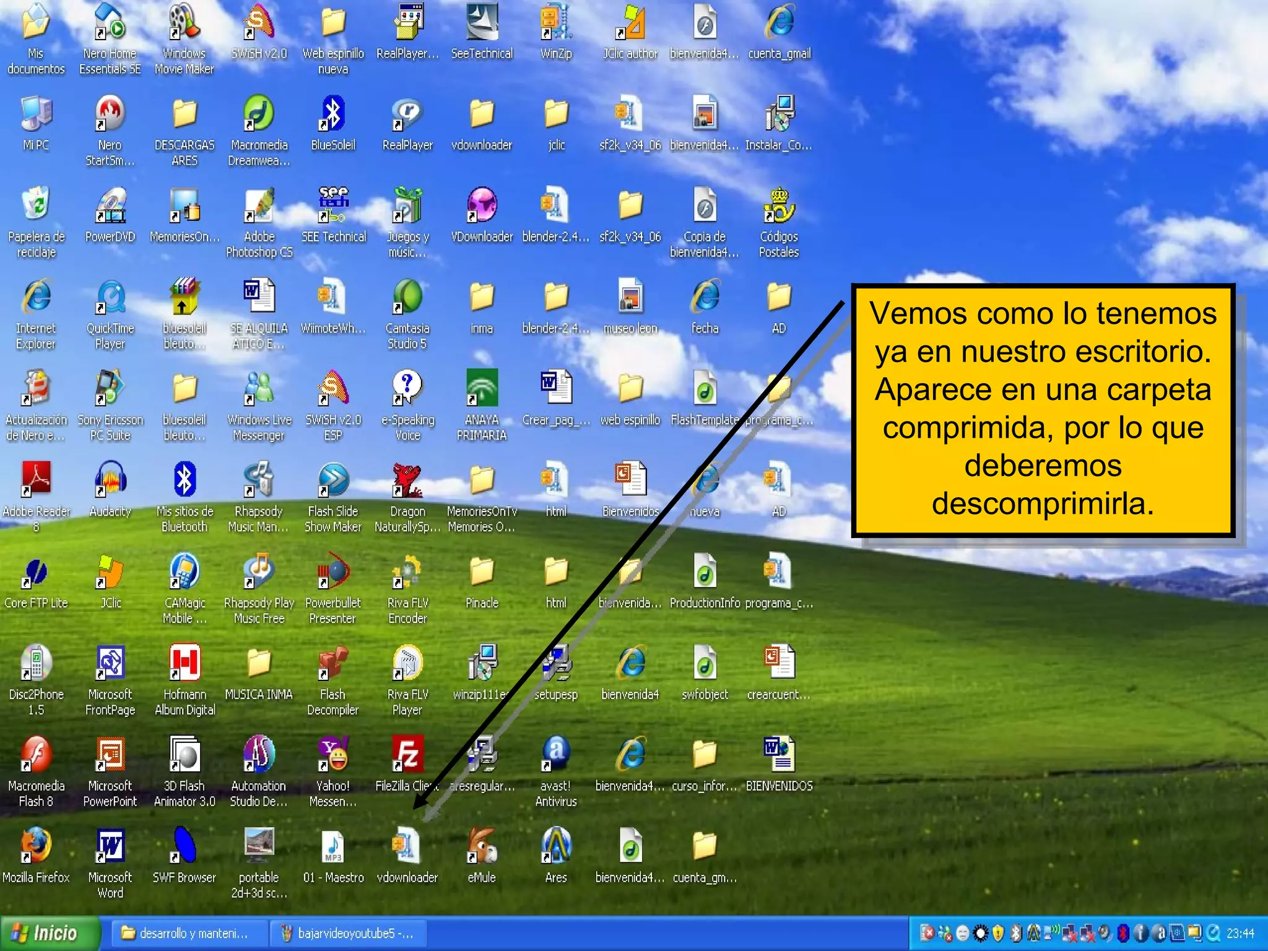Click the taskbar clock showing 23:44
1268x951 pixels.
pyautogui.click(x=1240, y=933)
